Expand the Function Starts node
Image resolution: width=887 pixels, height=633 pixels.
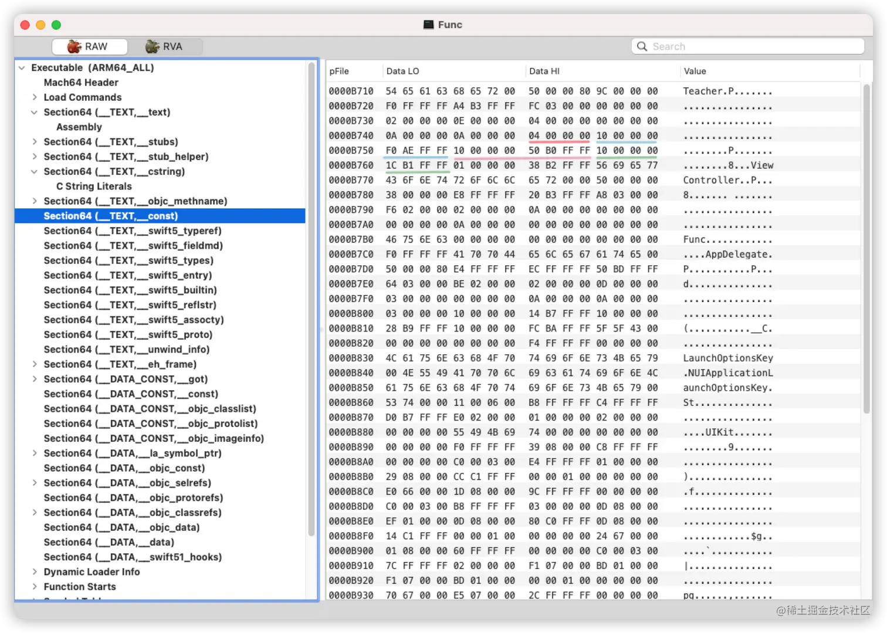pyautogui.click(x=35, y=587)
